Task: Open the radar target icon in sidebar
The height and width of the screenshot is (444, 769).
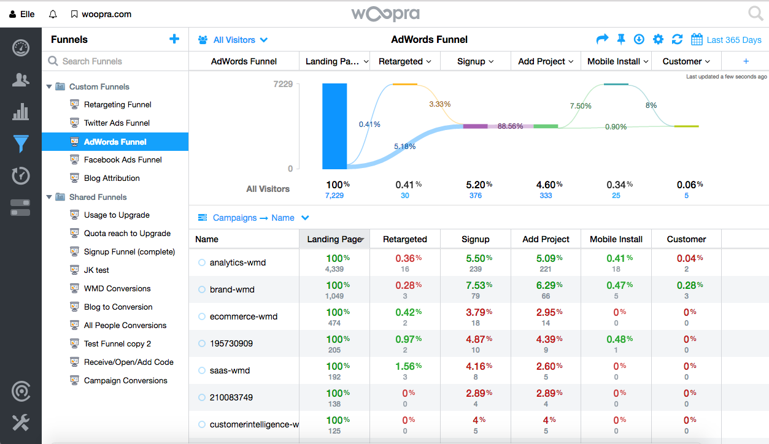Action: [21, 391]
